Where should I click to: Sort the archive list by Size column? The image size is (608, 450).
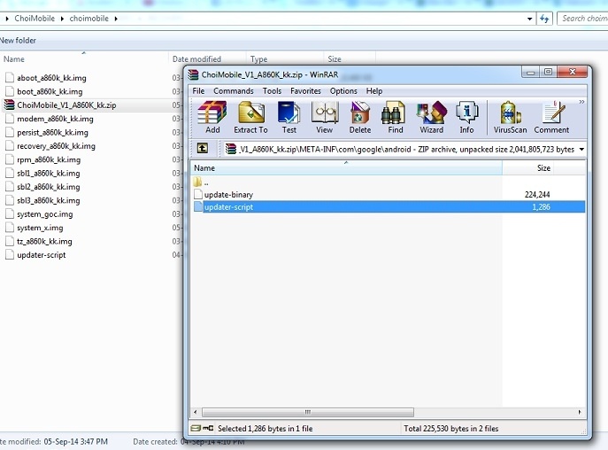[x=543, y=168]
